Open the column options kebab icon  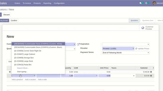tap(153, 68)
